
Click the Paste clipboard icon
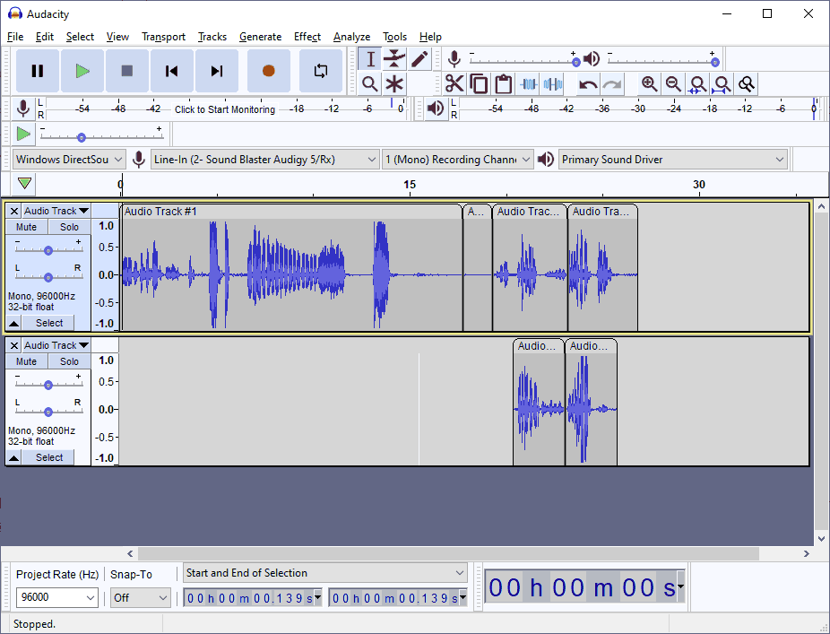point(503,83)
